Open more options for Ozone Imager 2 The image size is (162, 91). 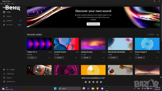tap(157, 58)
